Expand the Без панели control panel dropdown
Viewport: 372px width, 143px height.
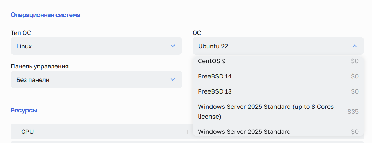pos(96,79)
